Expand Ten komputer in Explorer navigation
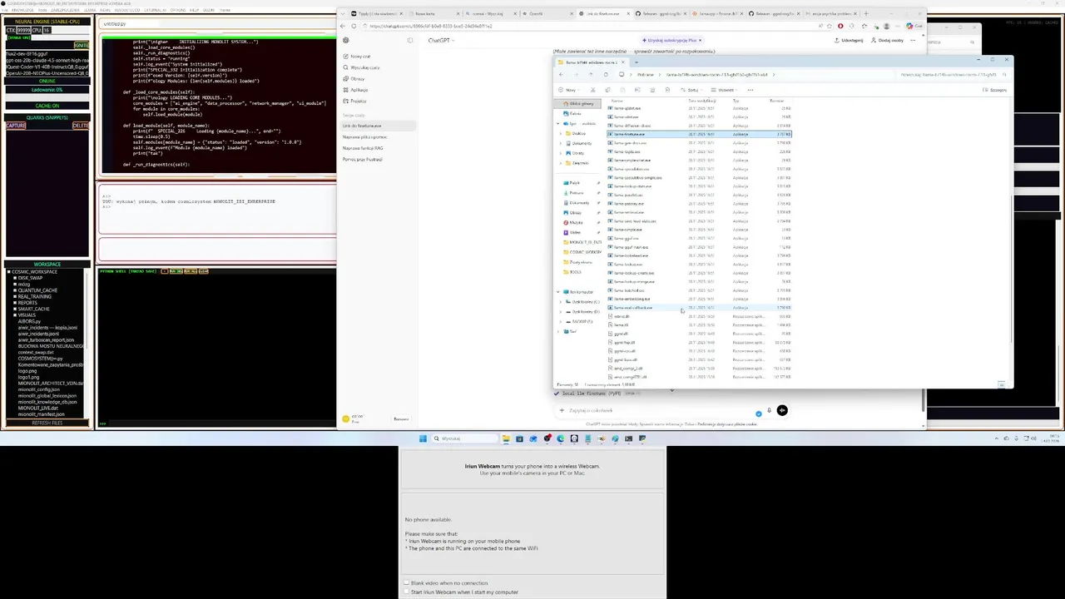 click(x=558, y=292)
